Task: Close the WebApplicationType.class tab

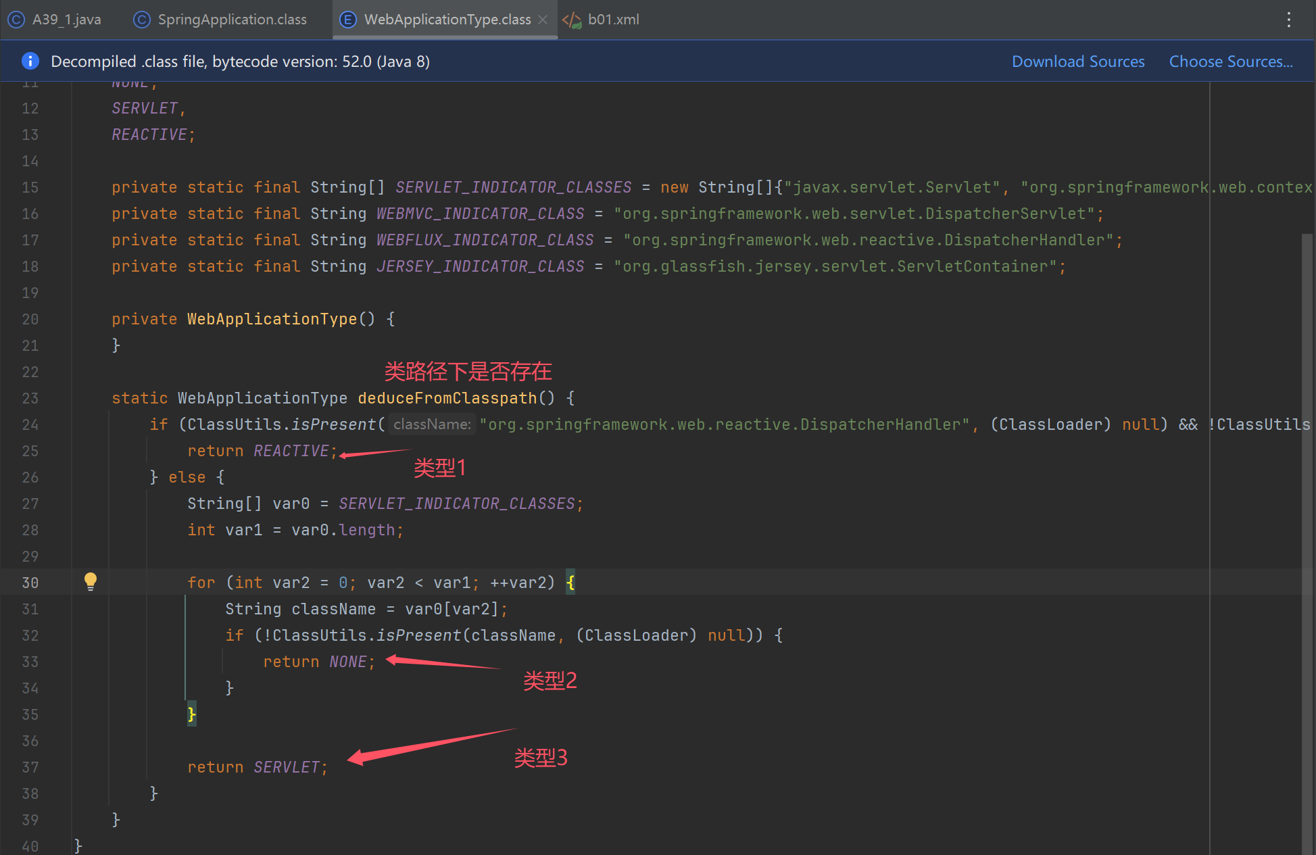Action: (x=543, y=20)
